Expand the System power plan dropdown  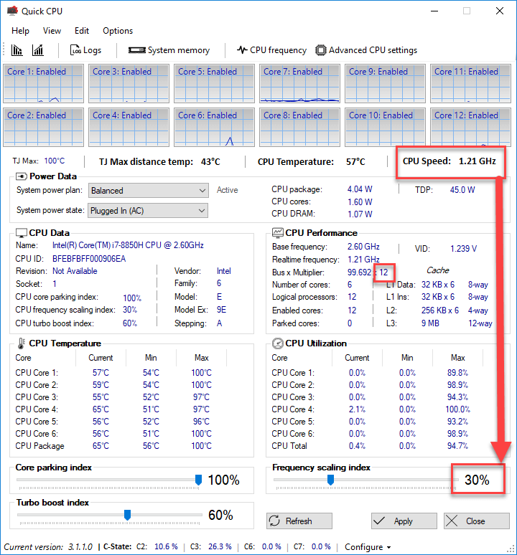[148, 191]
